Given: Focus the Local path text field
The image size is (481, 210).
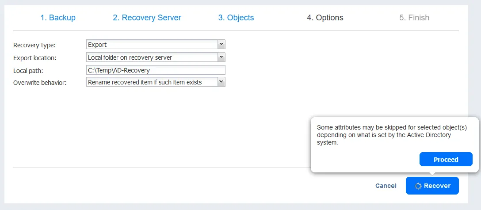Looking at the screenshot, I should pos(156,70).
